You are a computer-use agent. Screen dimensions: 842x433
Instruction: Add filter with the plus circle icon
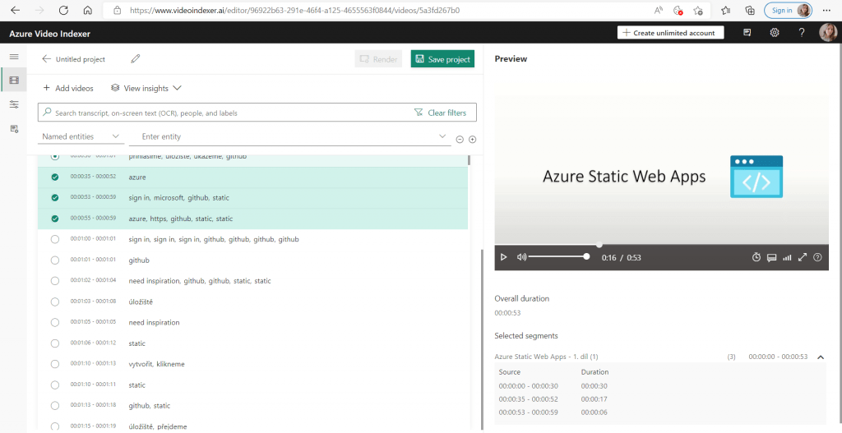click(x=473, y=140)
